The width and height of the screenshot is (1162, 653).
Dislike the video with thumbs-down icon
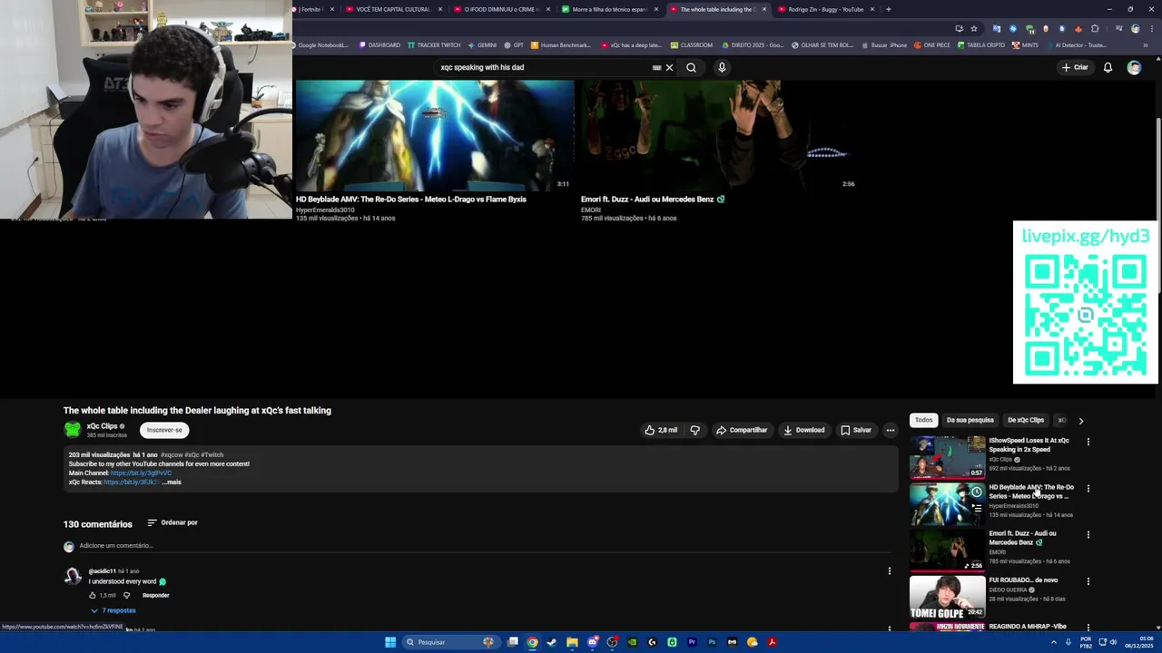[x=694, y=430]
